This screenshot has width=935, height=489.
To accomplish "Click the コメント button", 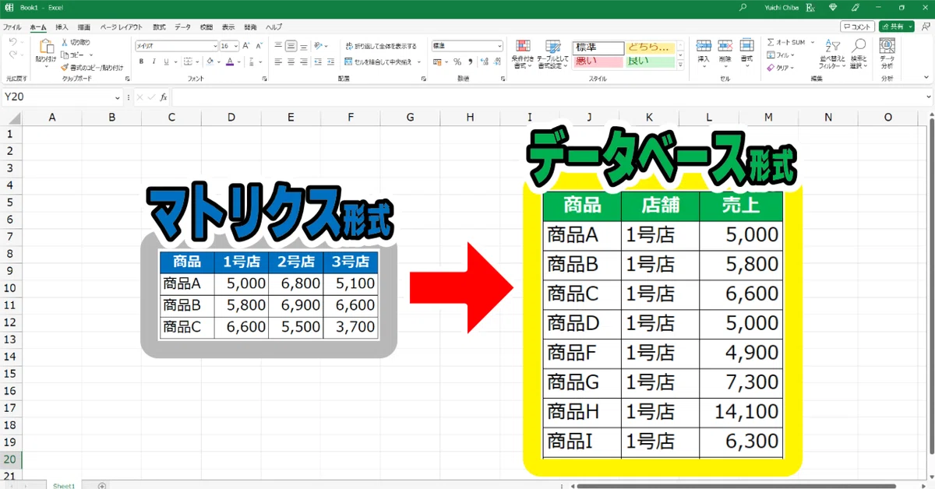I will [x=857, y=26].
